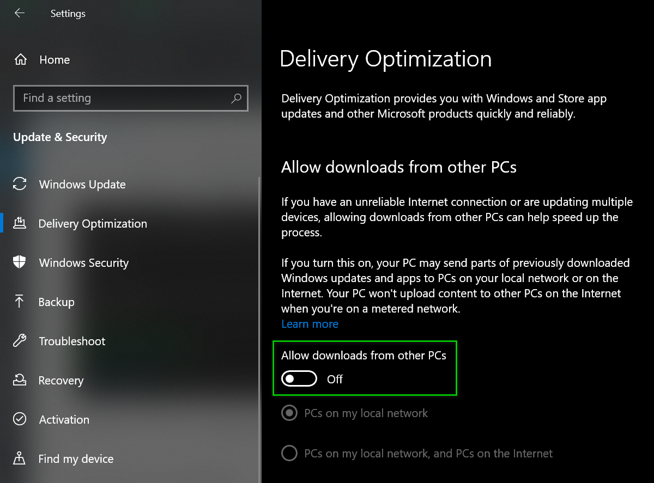Go to Windows Security settings

[84, 263]
